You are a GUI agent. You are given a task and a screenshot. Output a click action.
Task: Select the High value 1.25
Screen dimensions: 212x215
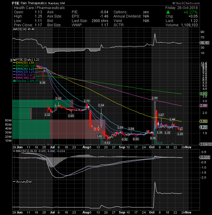[38, 16]
